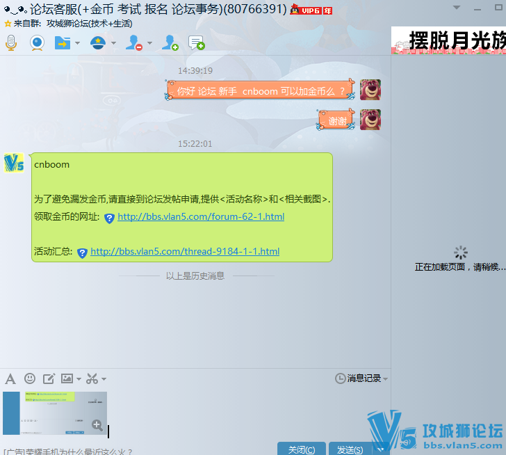506x455 pixels.
Task: Minimize the chat window
Action: tap(478, 9)
